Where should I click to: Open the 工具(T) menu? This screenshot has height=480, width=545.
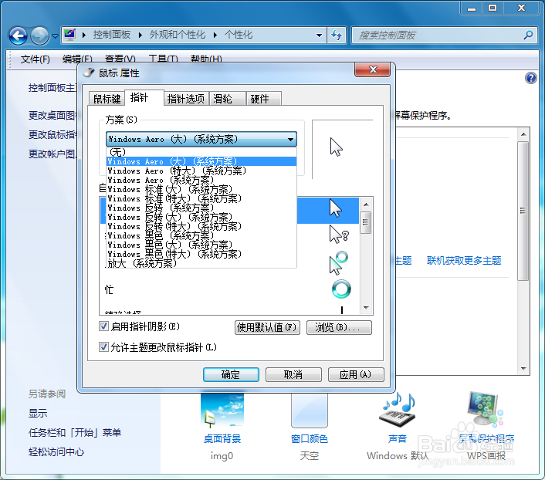163,59
